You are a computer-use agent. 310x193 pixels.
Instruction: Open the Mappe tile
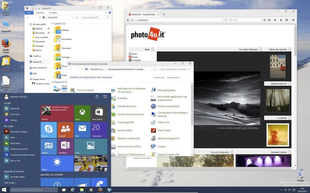(x=49, y=147)
